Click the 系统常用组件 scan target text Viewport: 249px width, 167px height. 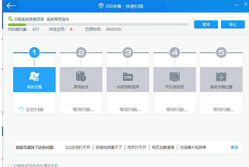(x=58, y=19)
